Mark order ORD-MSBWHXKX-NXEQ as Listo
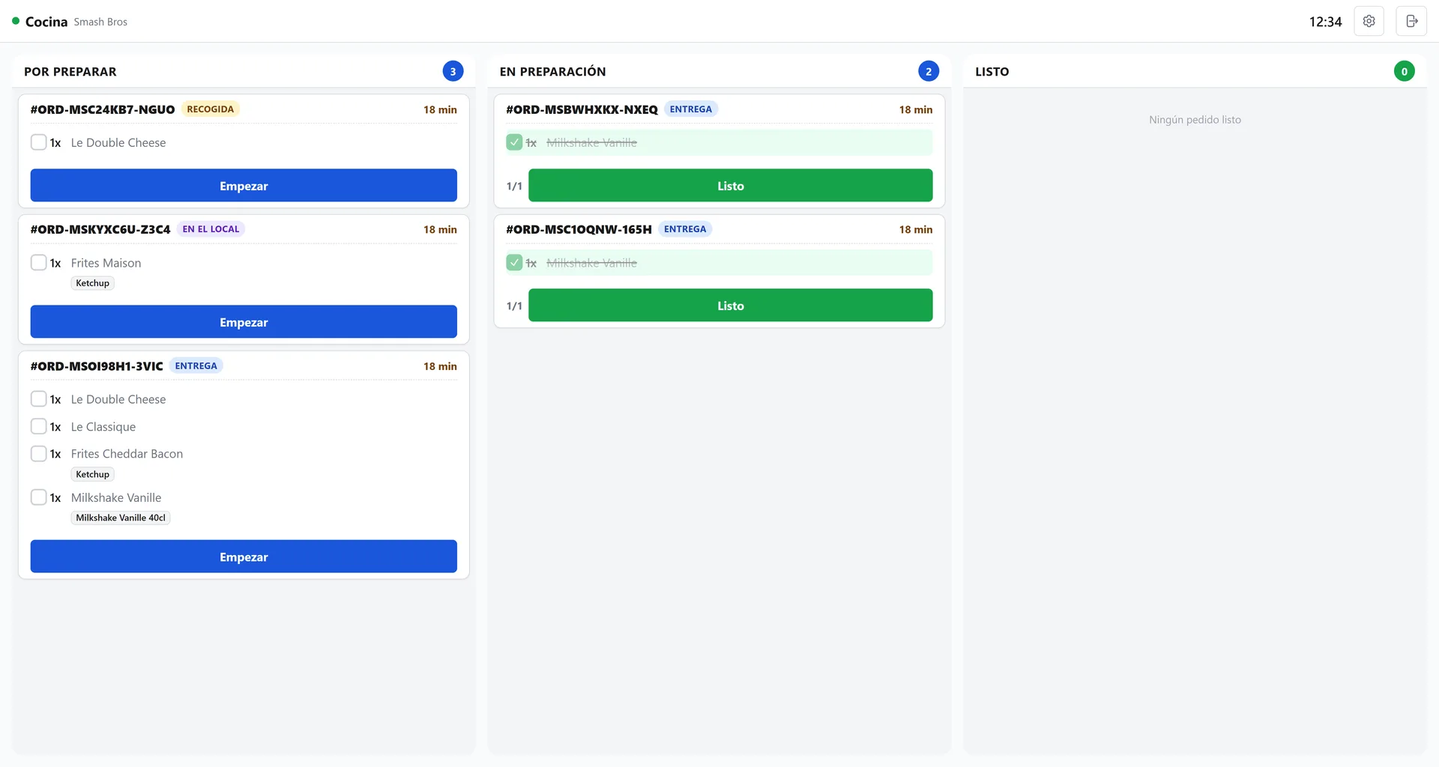Screen dimensions: 1439x767 (x=730, y=185)
